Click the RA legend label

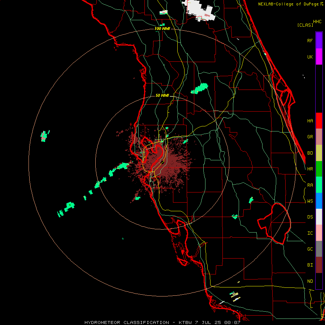[x=310, y=185]
